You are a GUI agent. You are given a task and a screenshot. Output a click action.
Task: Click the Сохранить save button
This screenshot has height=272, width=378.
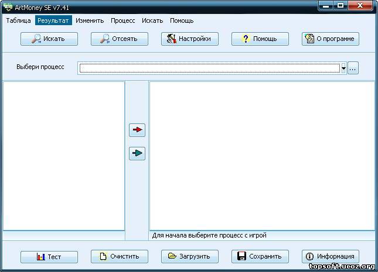[260, 257]
